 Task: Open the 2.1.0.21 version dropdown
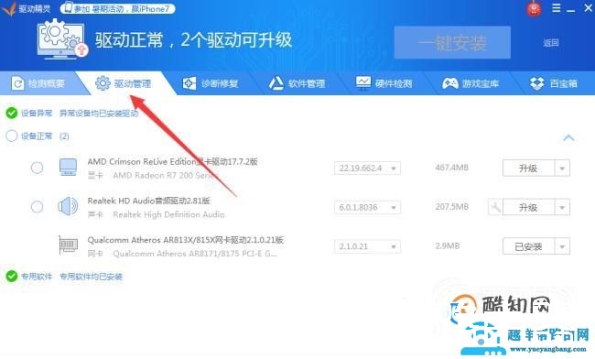point(367,246)
